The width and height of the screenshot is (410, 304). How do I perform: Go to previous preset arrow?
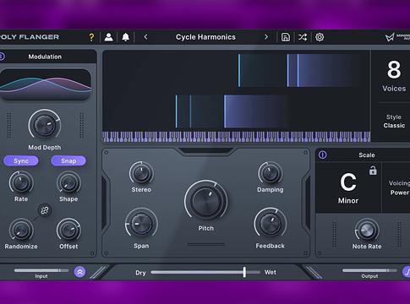click(145, 37)
